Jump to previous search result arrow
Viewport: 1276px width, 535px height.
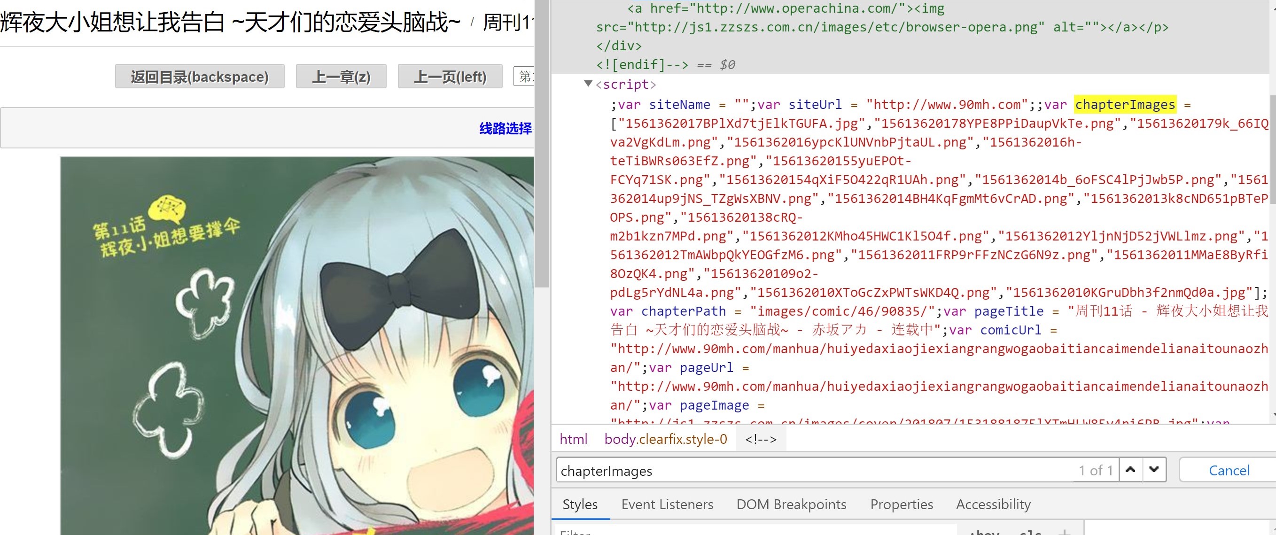pyautogui.click(x=1130, y=470)
